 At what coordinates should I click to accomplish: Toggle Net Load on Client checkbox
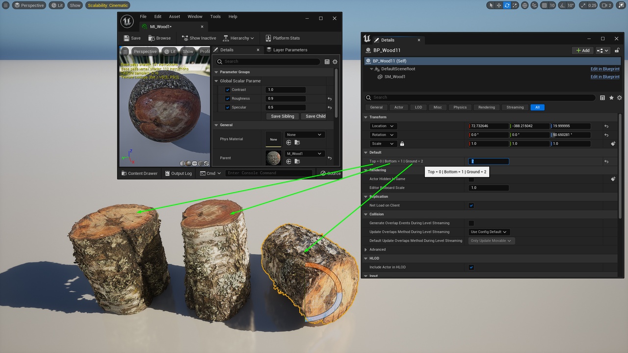(471, 205)
